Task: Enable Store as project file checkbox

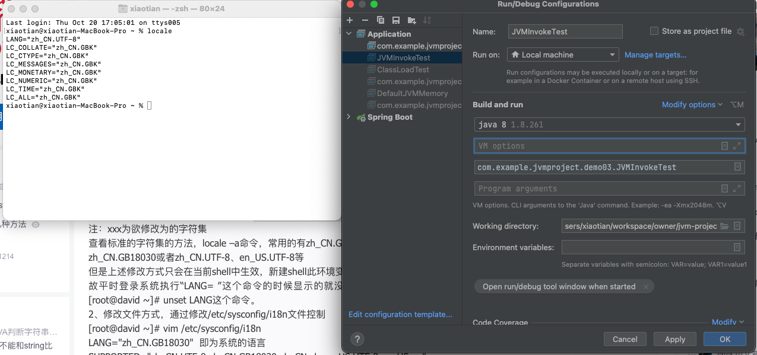Action: point(654,31)
